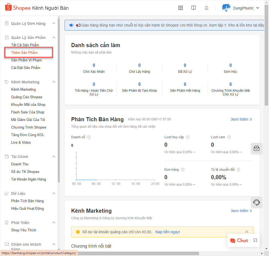Open the seller education book icon
Viewport: 269px width, 256px height.
194,8
